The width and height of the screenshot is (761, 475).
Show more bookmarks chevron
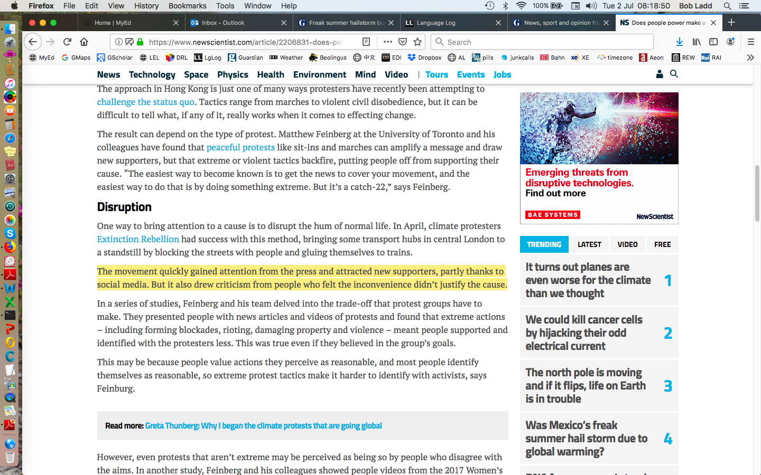[750, 58]
